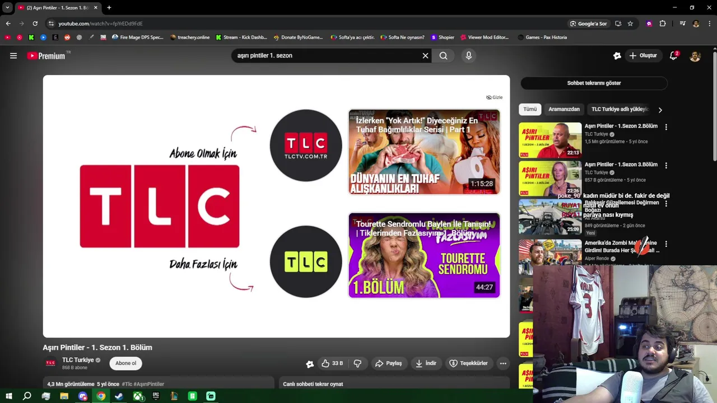Select the TLC Turkiye adlı yükleyici chip

pos(620,109)
